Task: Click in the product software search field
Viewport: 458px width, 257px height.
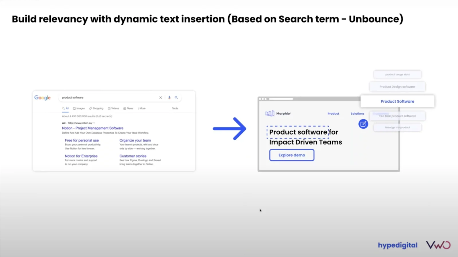Action: pos(109,97)
